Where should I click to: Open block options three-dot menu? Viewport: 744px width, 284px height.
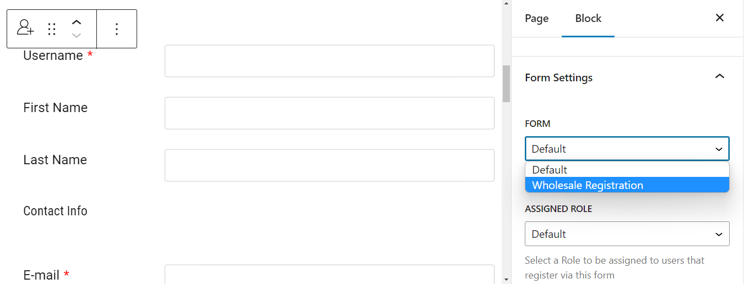click(x=116, y=29)
